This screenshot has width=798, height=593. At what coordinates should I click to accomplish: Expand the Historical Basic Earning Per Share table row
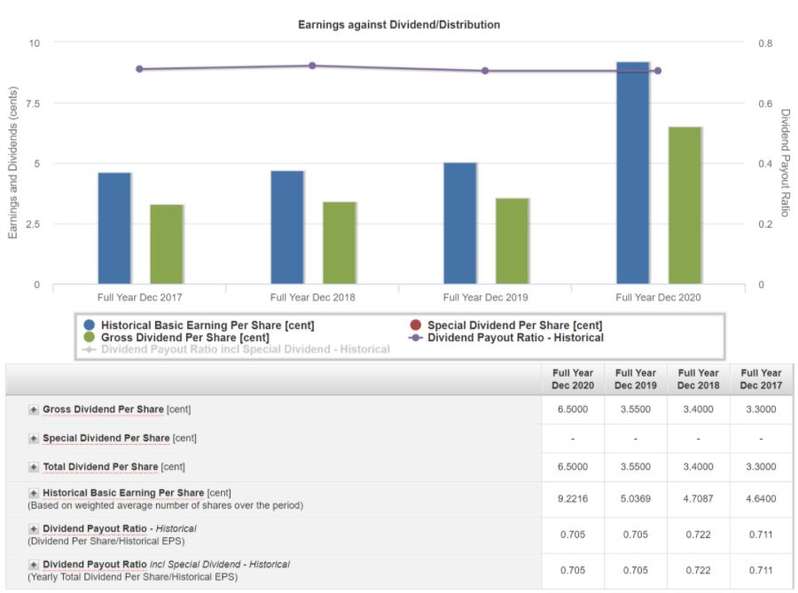coord(34,493)
